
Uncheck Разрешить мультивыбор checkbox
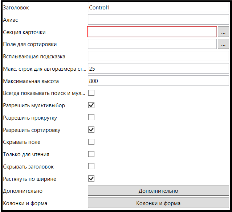(91, 105)
